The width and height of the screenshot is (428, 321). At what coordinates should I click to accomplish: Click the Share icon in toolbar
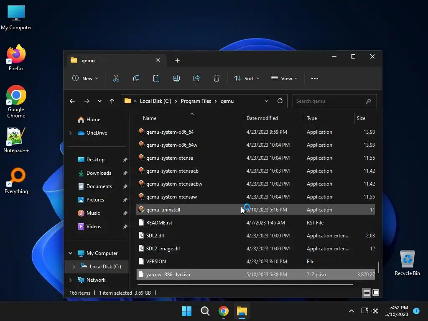point(196,78)
